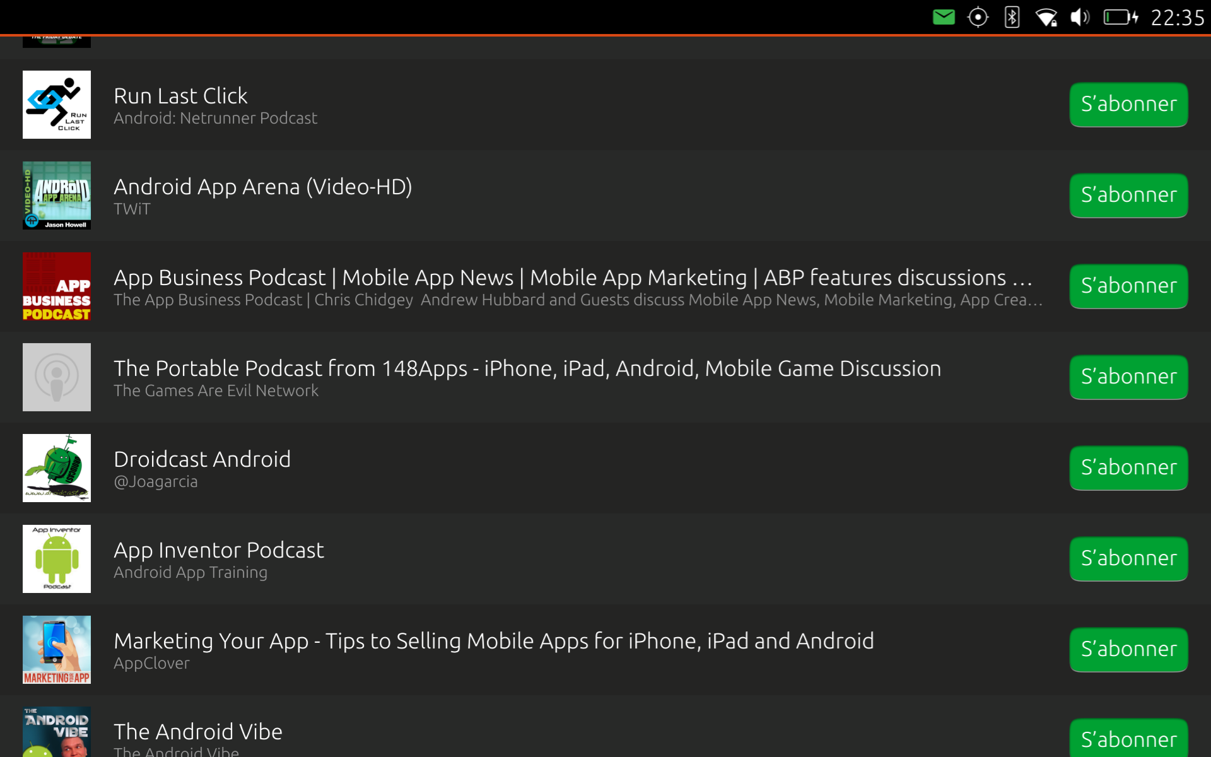Viewport: 1211px width, 757px height.
Task: Select Android App Arena (Video-HD) title
Action: 262,187
